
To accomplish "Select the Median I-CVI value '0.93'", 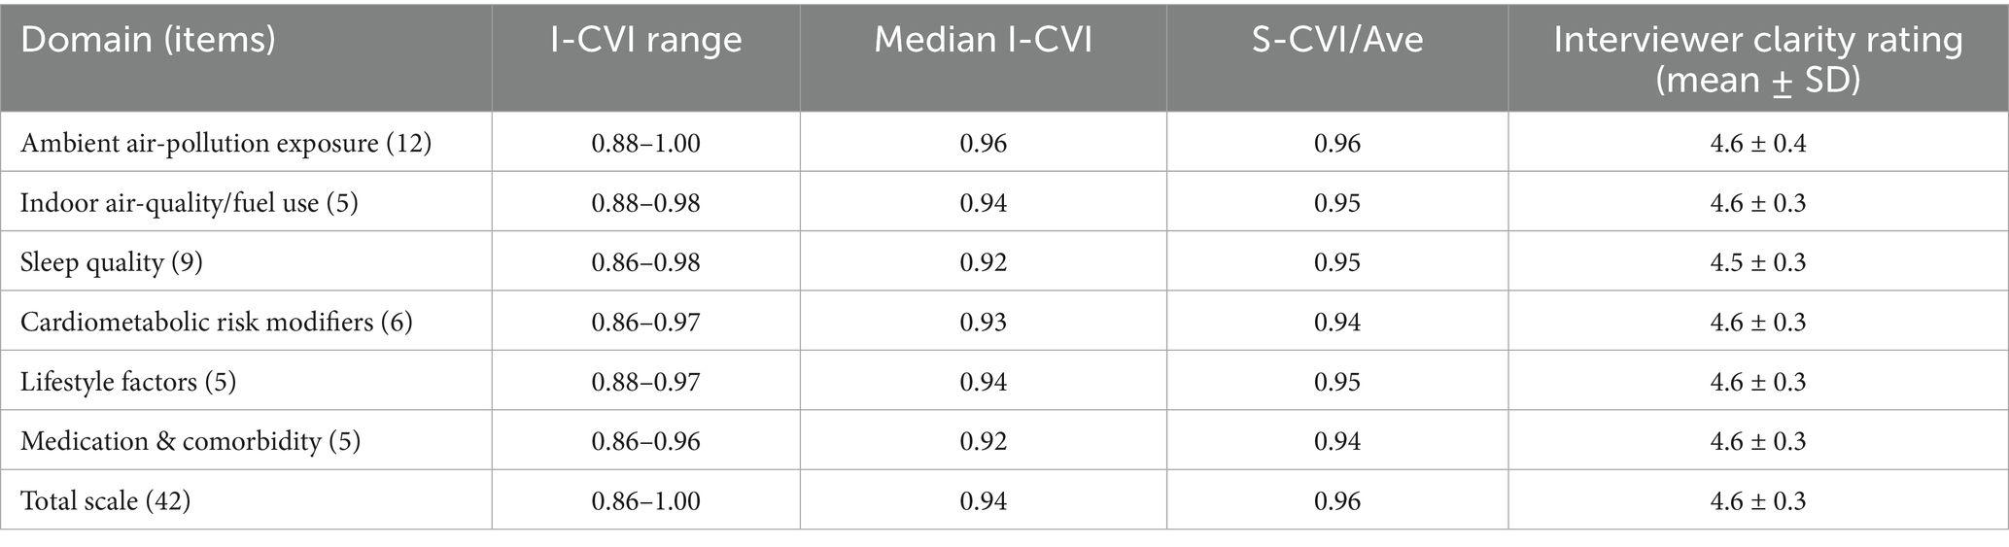I will 983,322.
